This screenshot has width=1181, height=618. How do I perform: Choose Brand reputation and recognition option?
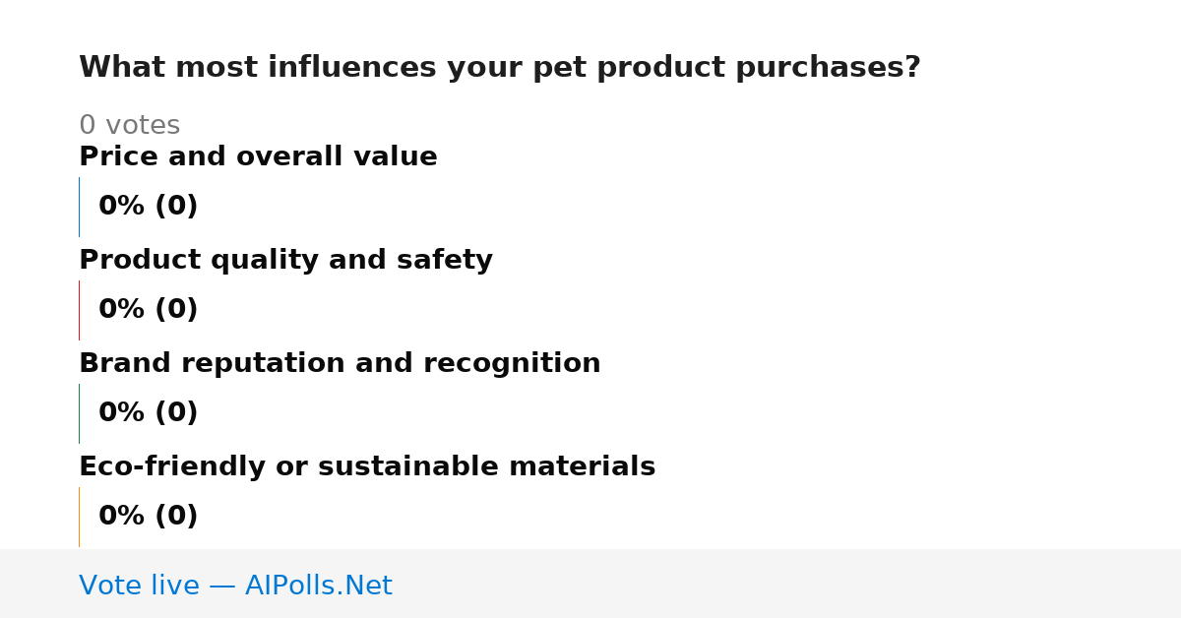[x=340, y=363]
